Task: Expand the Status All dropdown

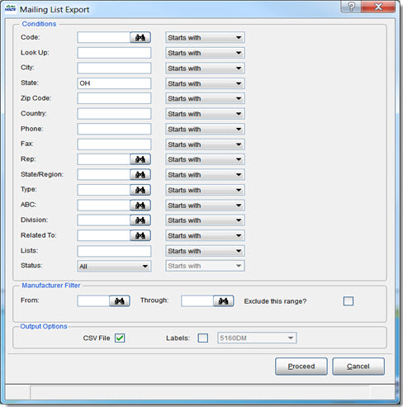Action: coord(114,266)
